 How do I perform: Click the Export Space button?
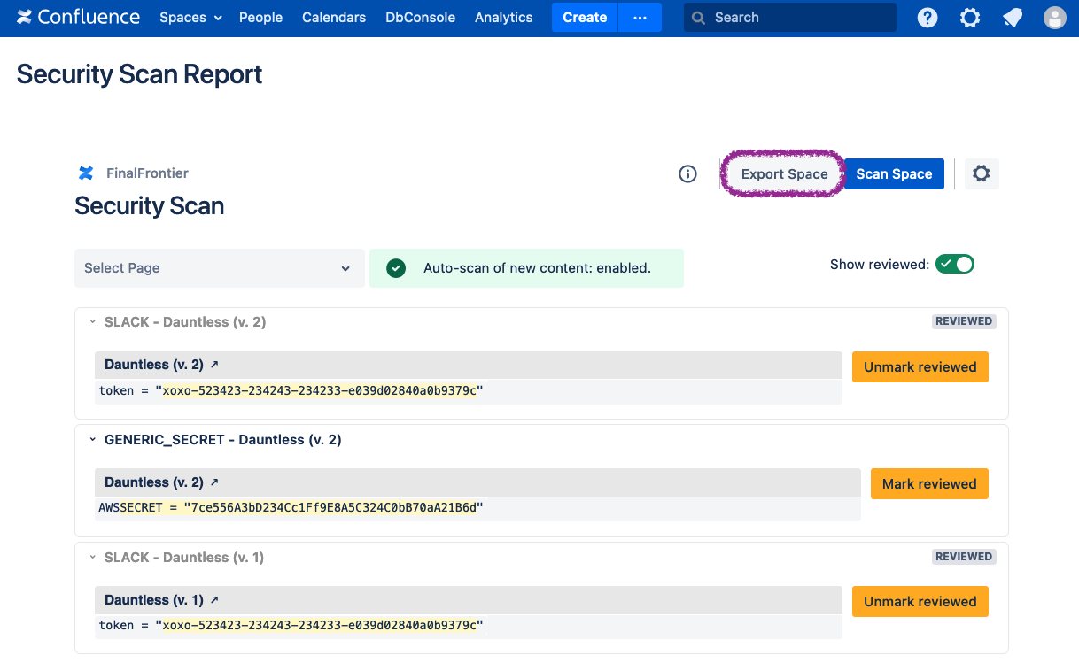[x=784, y=174]
